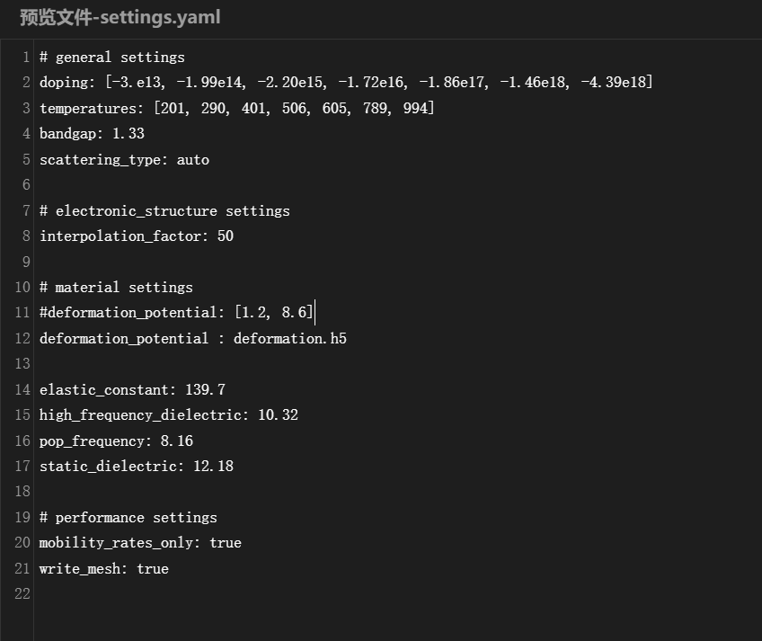
Task: Click the '# performance settings' comment
Action: pos(128,518)
